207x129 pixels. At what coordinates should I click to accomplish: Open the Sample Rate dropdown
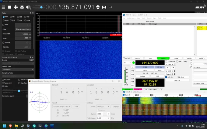[x=18, y=70]
